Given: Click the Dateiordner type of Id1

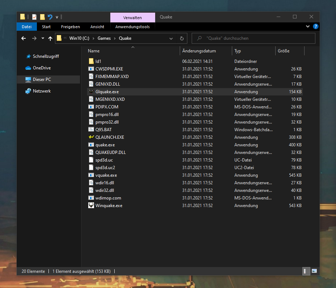Looking at the screenshot, I should point(245,61).
